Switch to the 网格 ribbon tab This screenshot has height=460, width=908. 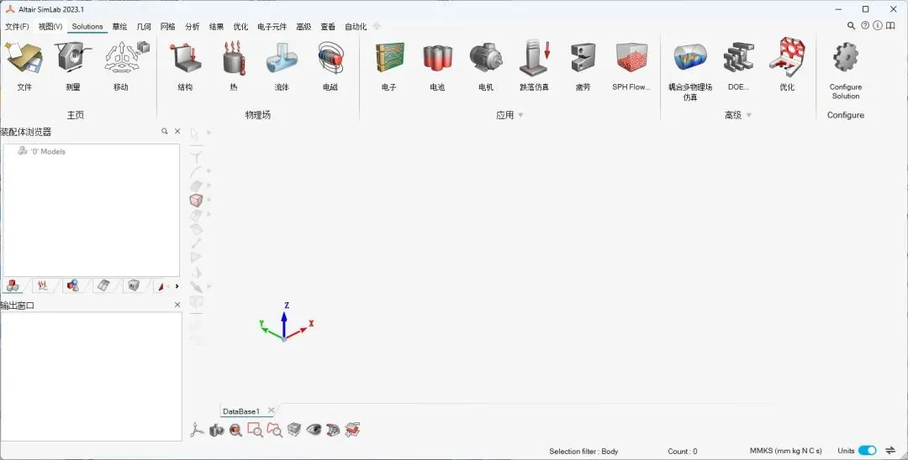coord(168,27)
